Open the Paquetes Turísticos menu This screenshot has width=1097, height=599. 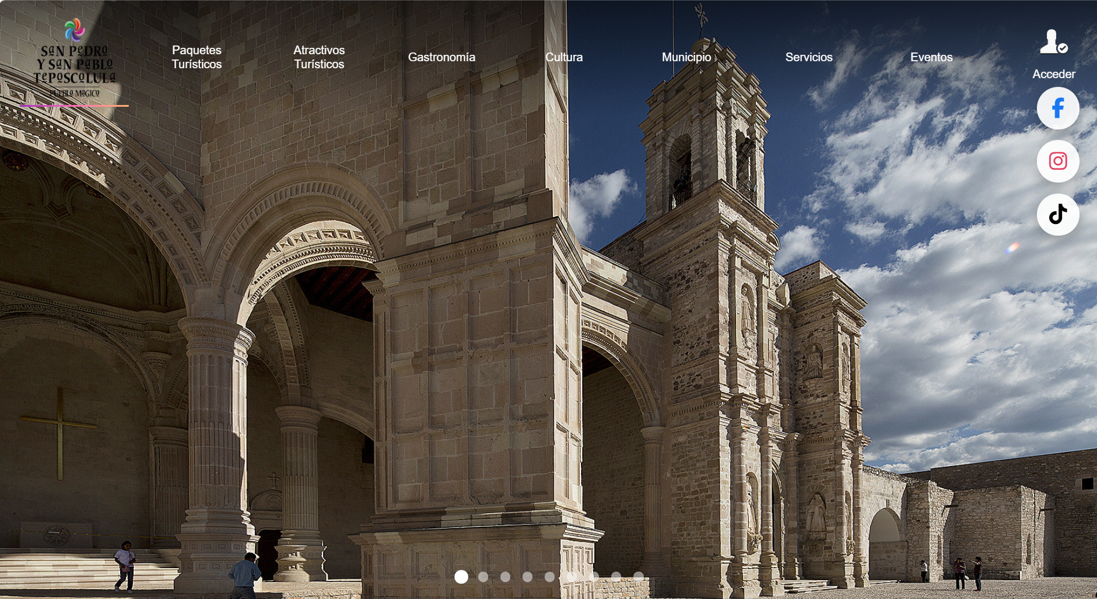point(197,57)
